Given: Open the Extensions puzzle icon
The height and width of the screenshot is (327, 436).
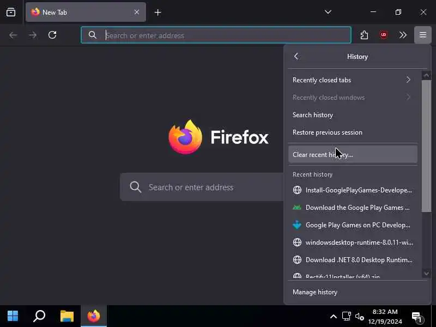Looking at the screenshot, I should (x=364, y=35).
